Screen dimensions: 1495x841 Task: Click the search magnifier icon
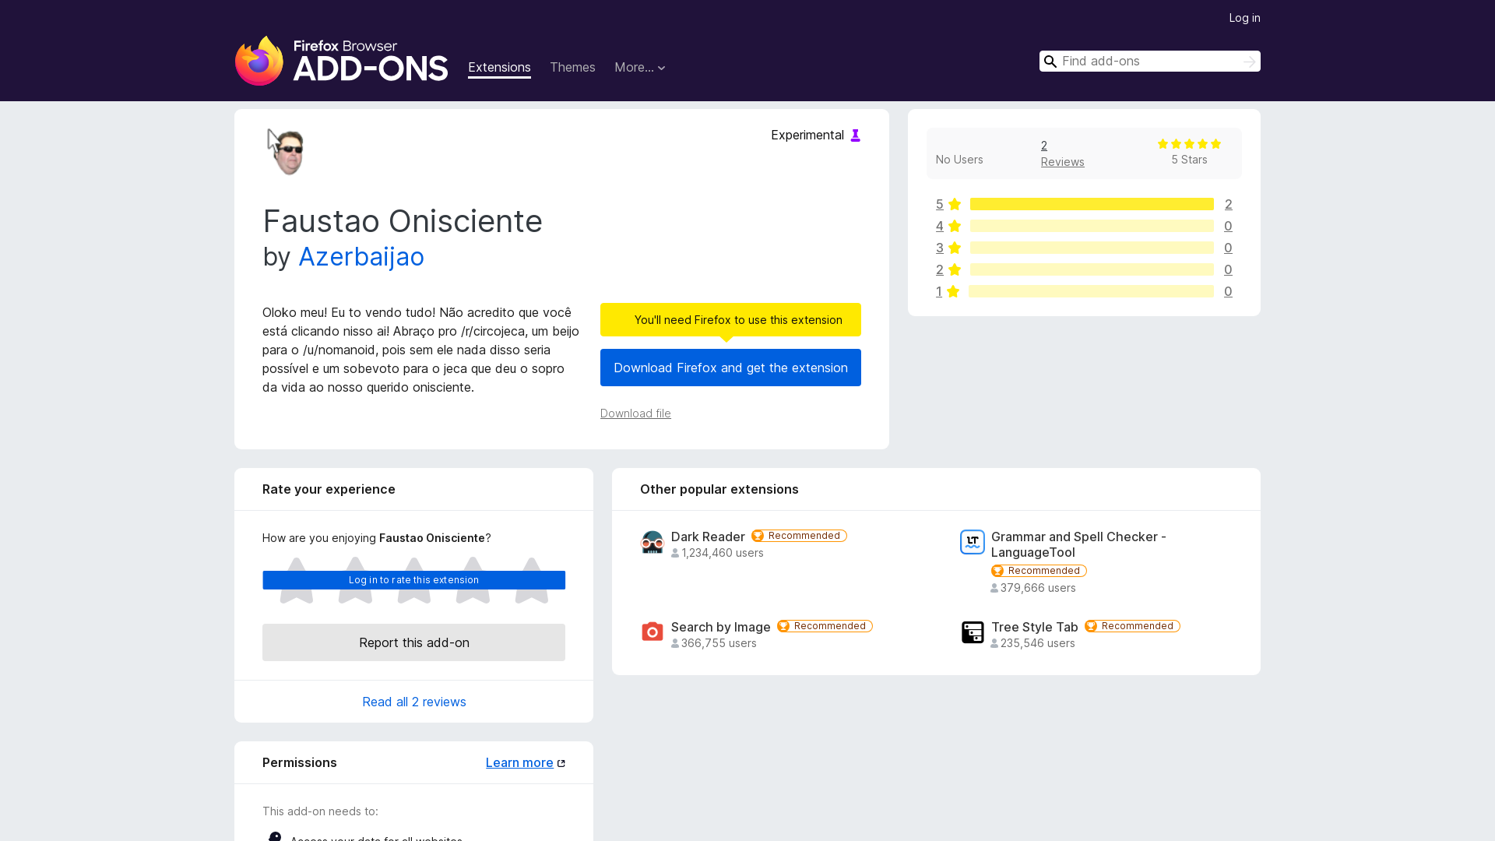click(x=1050, y=62)
